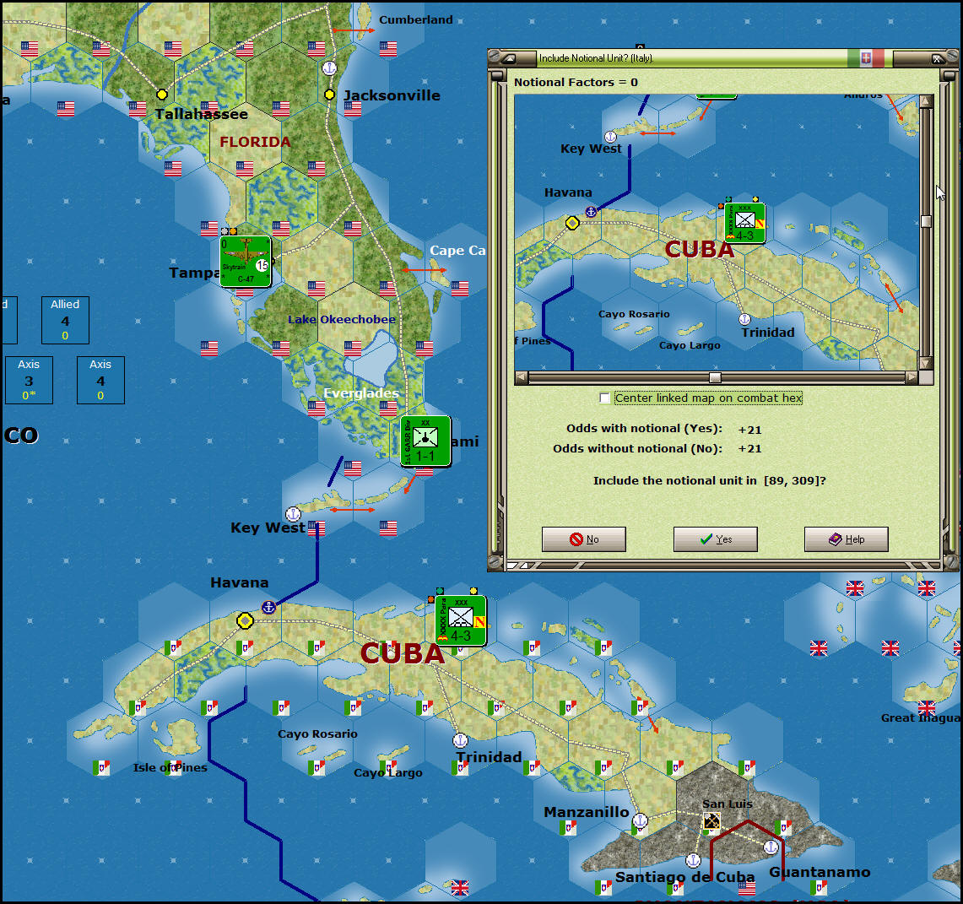
Task: Click the FLORIDA map label
Action: coord(255,142)
